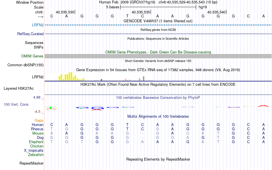Click the GTEx Gene Expression track title
The height and width of the screenshot is (170, 272).
(158, 70)
